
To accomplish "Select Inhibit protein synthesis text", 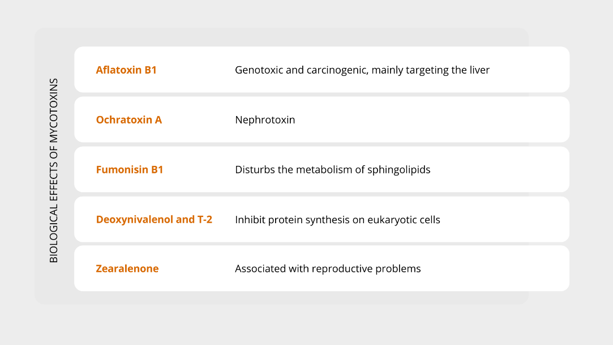I will click(x=337, y=220).
